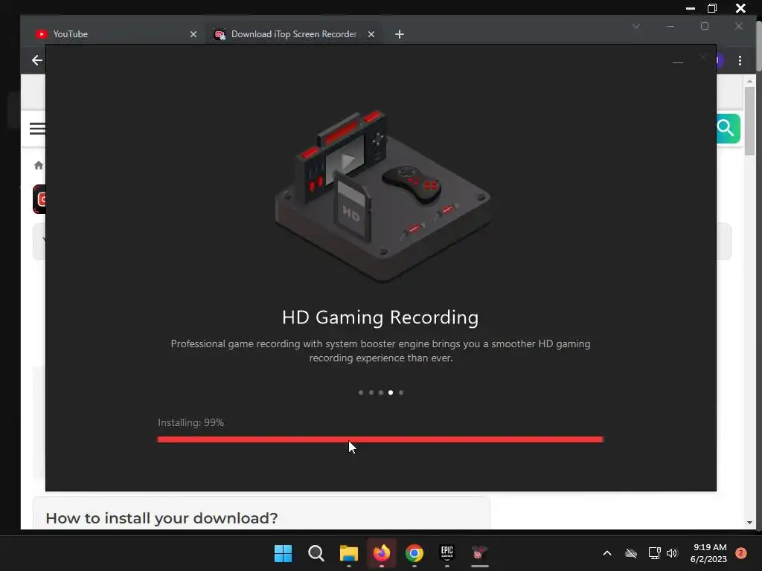Viewport: 762px width, 571px height.
Task: Click the iTop Screen Recorder app icon on webpage
Action: (x=39, y=199)
